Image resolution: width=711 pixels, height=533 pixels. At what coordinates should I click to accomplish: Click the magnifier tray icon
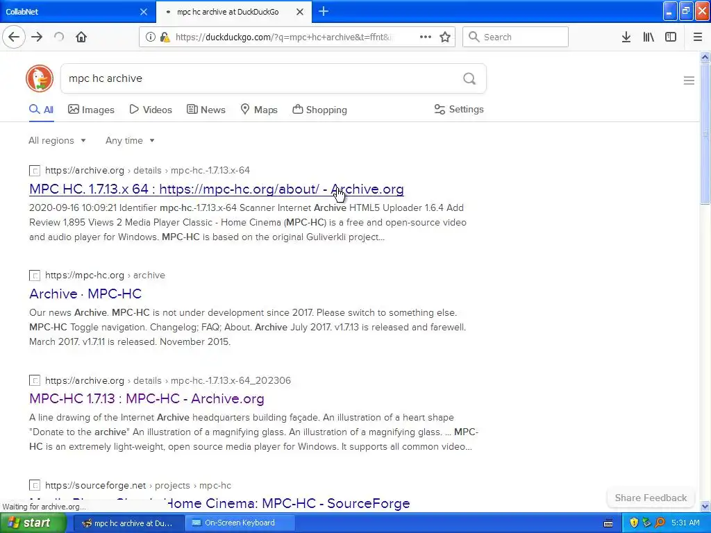(660, 523)
